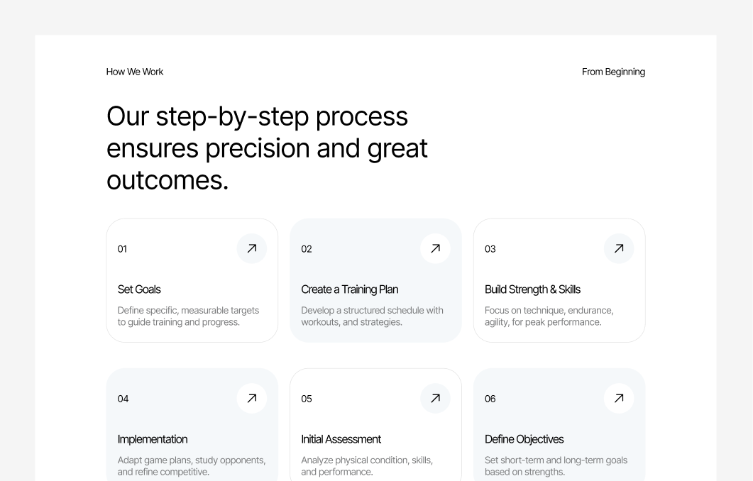Click step number 05 on its card
This screenshot has height=481, width=753.
click(x=306, y=399)
